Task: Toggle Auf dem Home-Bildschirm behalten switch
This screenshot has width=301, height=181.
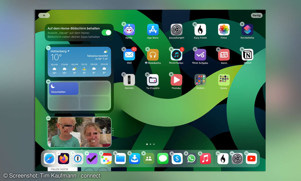Action: pos(106,32)
